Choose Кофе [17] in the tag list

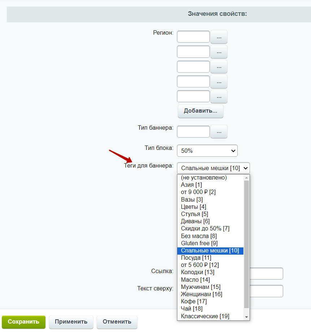(194, 301)
